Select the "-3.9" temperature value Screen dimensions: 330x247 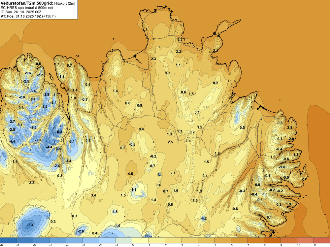(x=46, y=94)
